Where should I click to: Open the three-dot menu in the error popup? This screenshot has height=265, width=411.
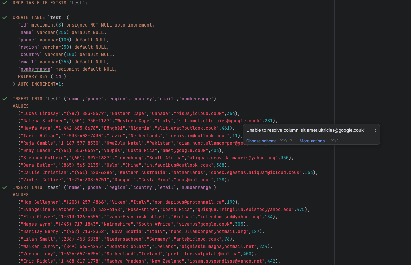pos(375,129)
